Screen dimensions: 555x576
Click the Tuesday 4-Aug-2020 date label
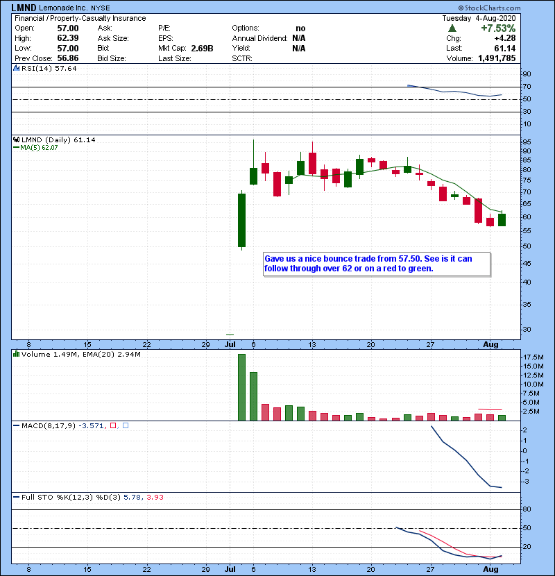point(479,18)
